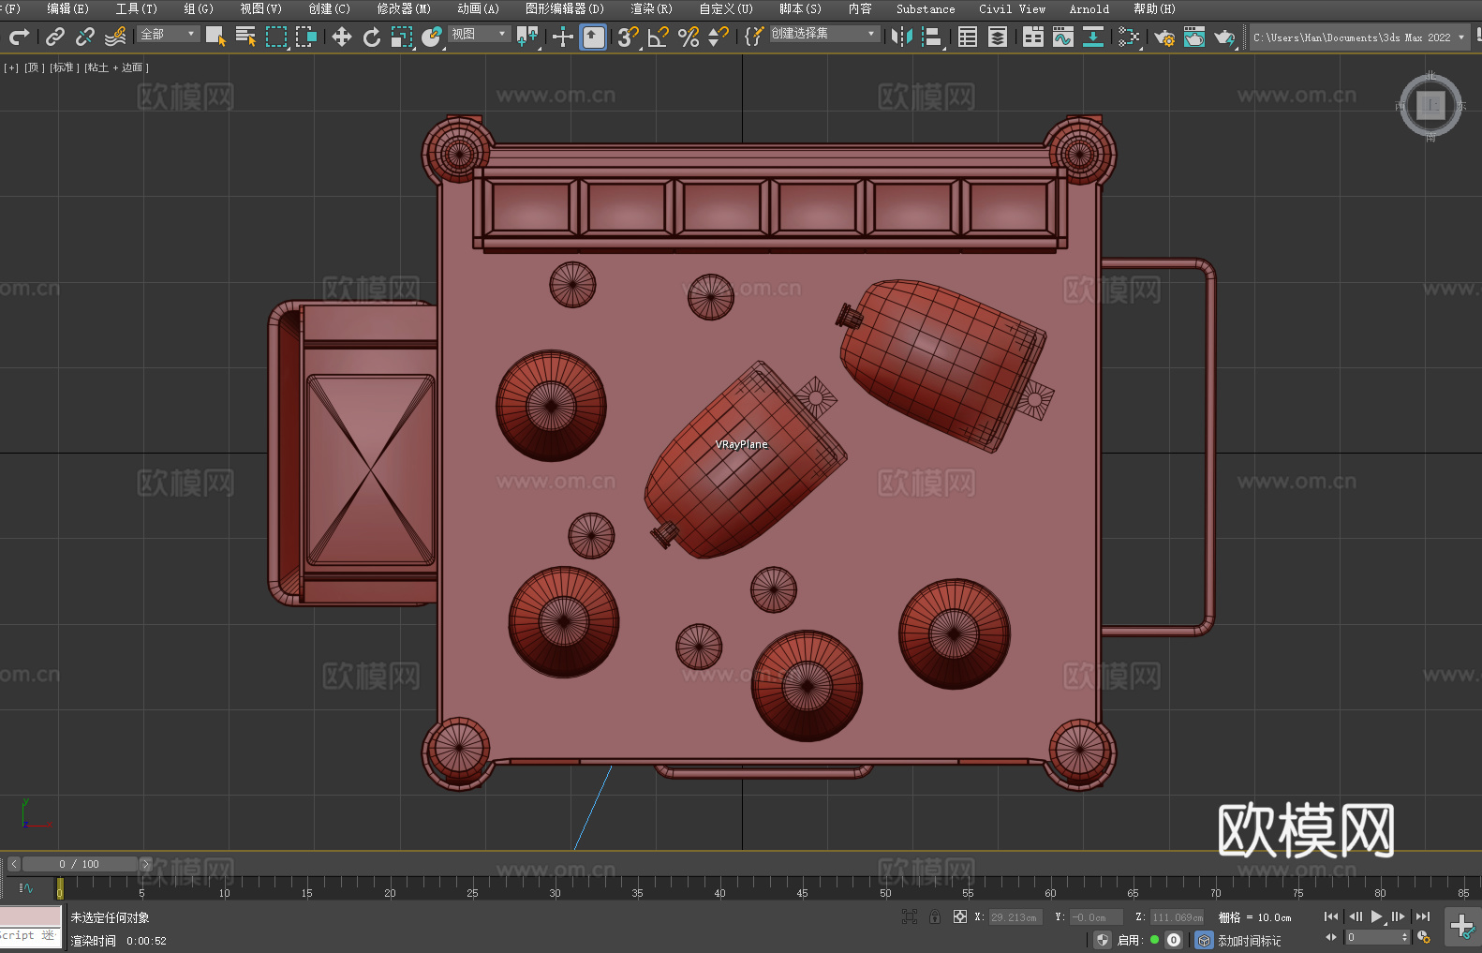Toggle Isolate Selection icon
Image resolution: width=1482 pixels, height=953 pixels.
(909, 916)
